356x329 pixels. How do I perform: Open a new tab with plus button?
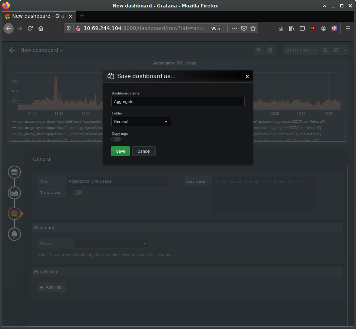click(82, 16)
